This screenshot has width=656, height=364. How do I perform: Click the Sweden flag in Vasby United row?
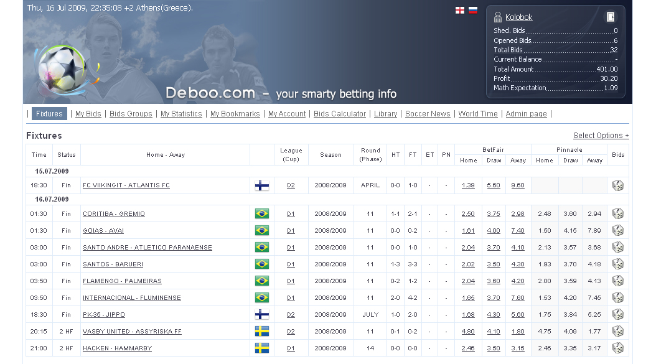262,331
